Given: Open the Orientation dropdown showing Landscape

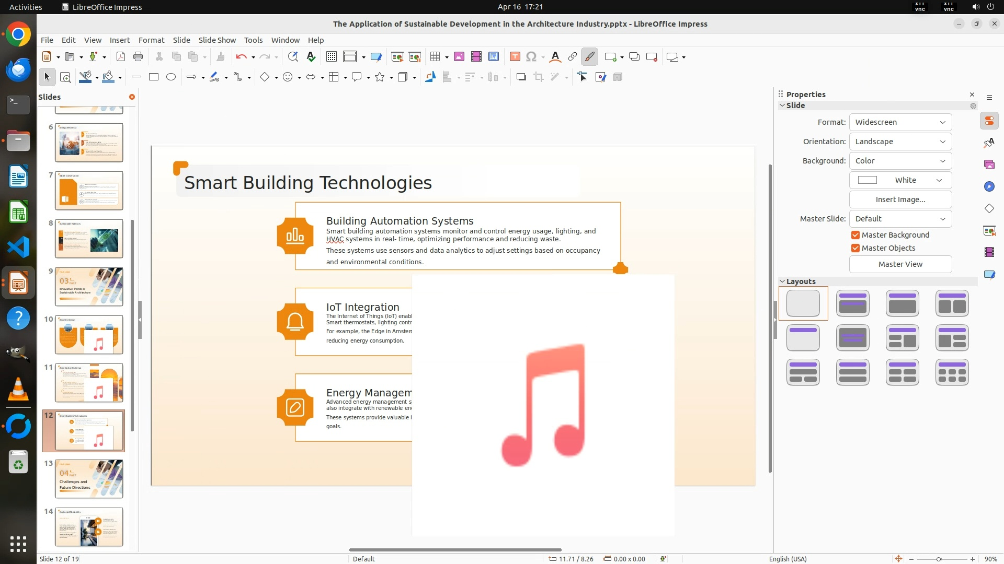Looking at the screenshot, I should point(900,142).
